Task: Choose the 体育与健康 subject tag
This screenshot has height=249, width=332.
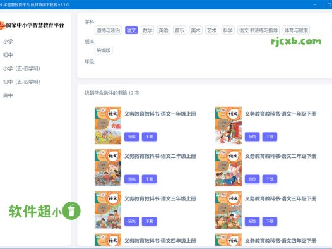Action: coord(296,30)
